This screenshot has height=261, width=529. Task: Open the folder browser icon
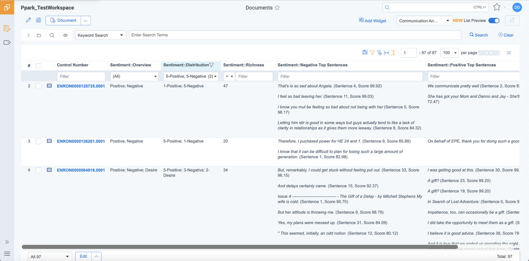point(39,35)
